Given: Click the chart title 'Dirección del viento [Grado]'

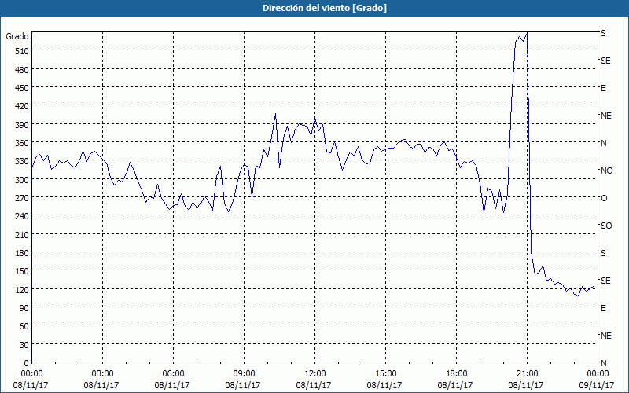Looking at the screenshot, I should point(325,8).
